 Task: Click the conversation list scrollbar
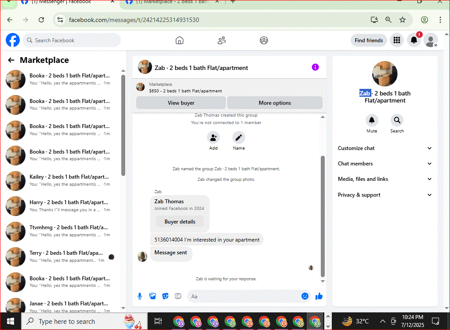(123, 125)
